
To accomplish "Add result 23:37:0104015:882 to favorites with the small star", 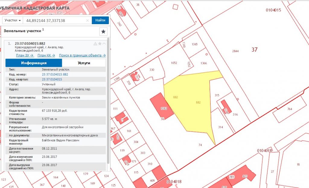I will coord(100,43).
